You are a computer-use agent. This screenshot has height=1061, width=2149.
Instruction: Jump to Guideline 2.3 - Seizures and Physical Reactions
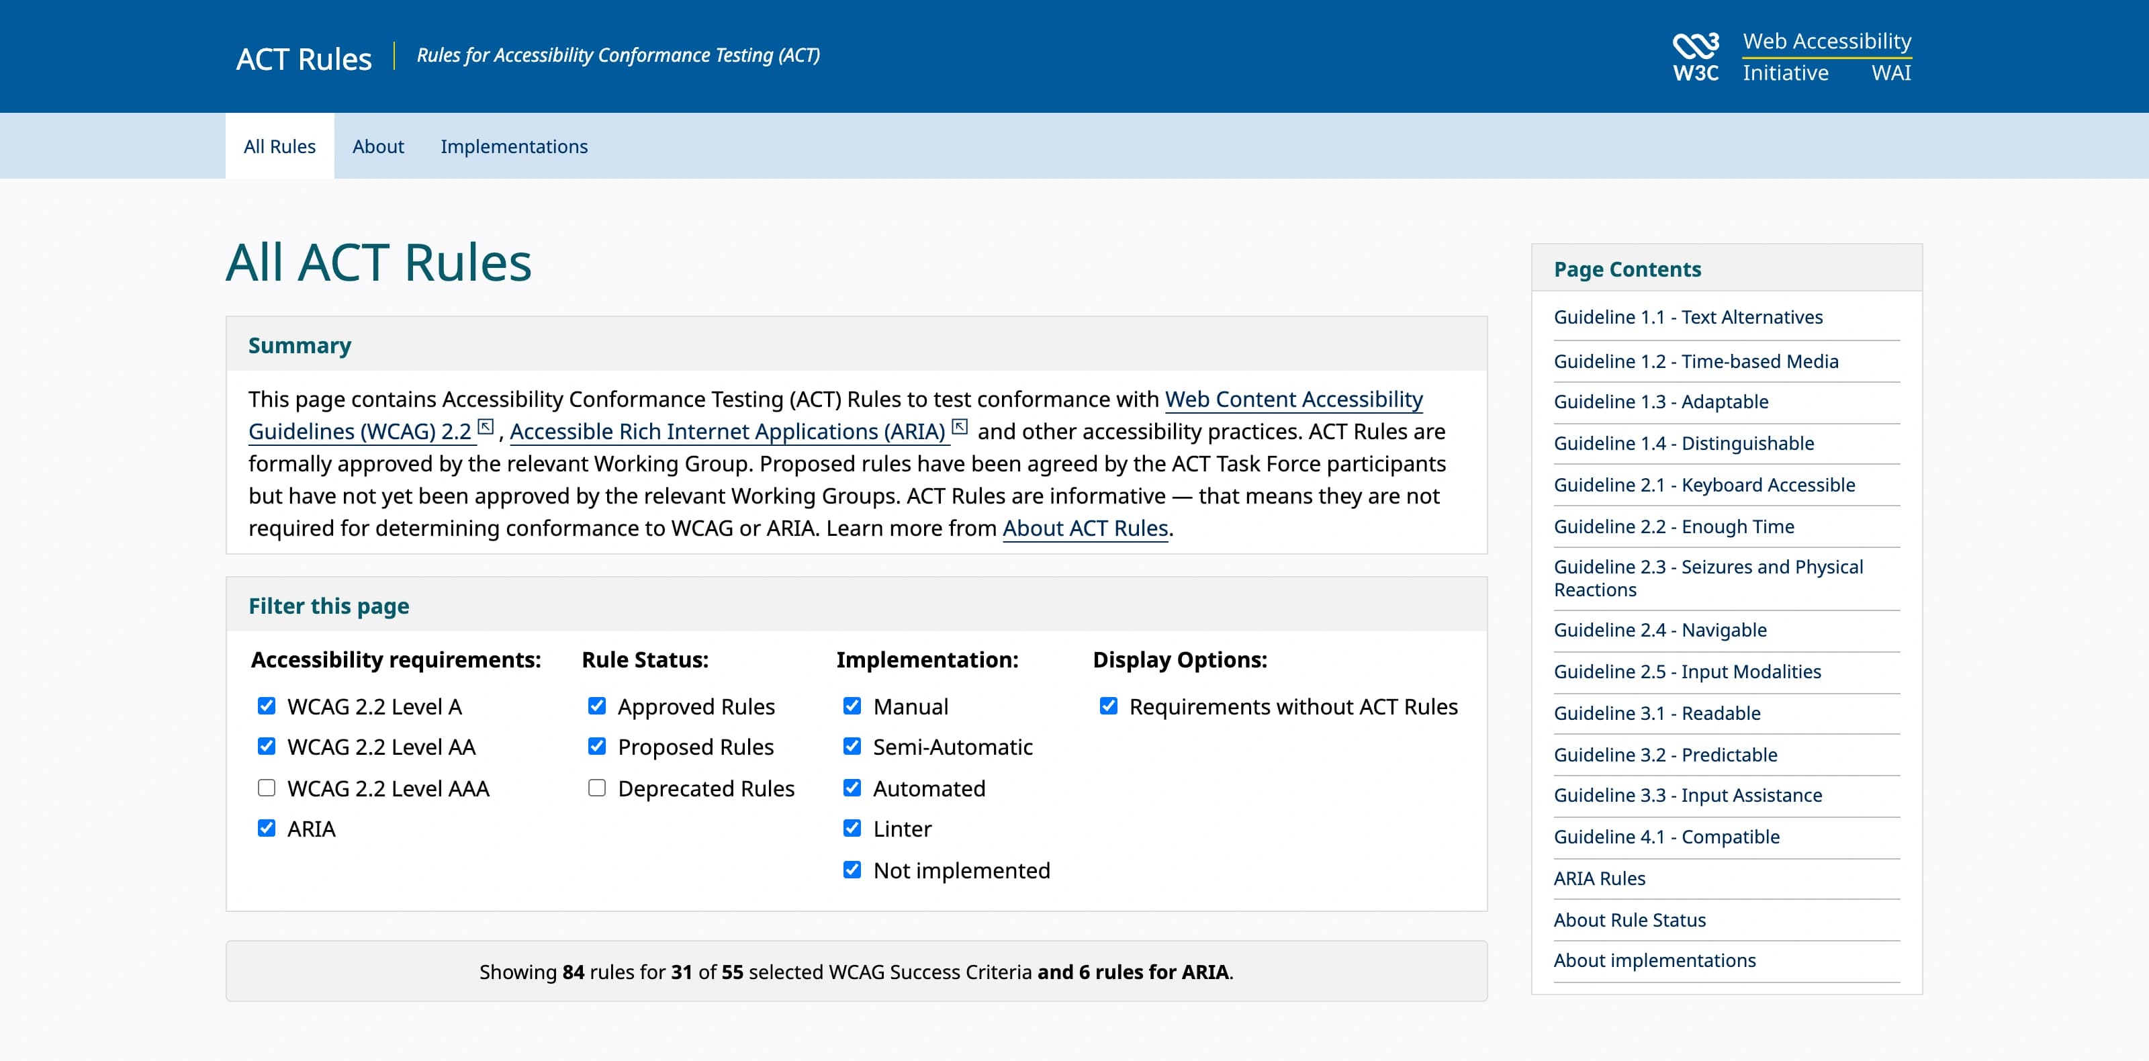[x=1708, y=578]
